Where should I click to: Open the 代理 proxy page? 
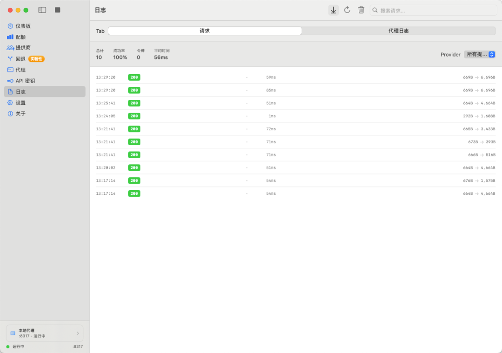[x=21, y=70]
